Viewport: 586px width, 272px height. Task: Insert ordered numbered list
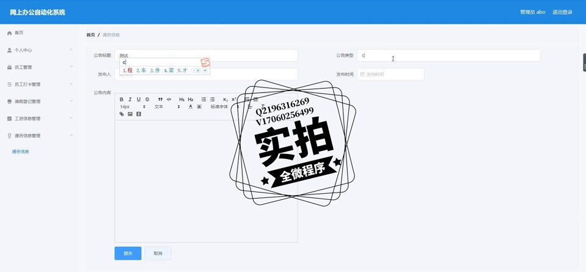(203, 99)
